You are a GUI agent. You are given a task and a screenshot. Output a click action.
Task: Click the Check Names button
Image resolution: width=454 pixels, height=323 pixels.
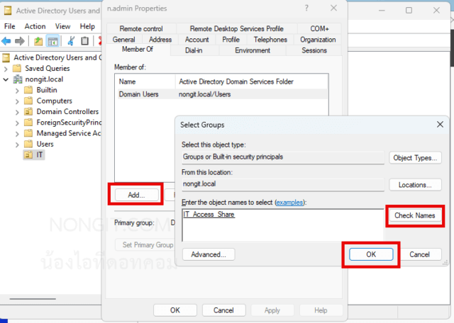(415, 215)
